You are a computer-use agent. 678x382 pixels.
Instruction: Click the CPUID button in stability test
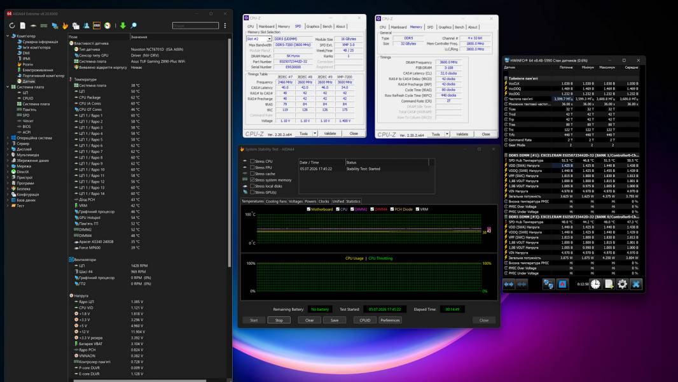[x=365, y=321]
